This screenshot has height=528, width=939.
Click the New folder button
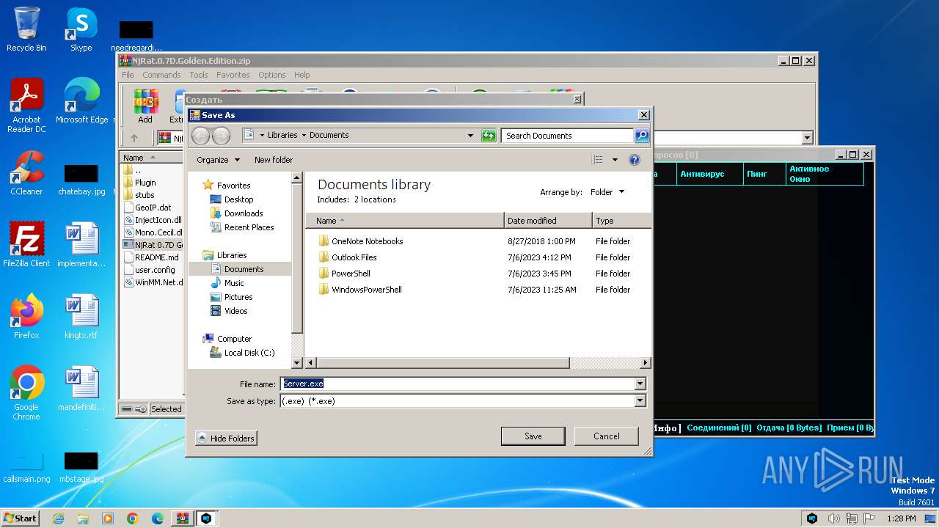pos(274,160)
